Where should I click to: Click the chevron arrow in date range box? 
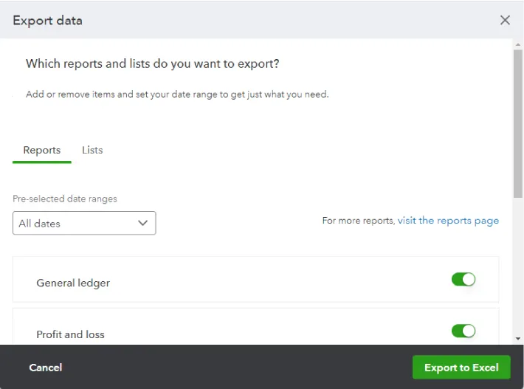click(x=143, y=223)
